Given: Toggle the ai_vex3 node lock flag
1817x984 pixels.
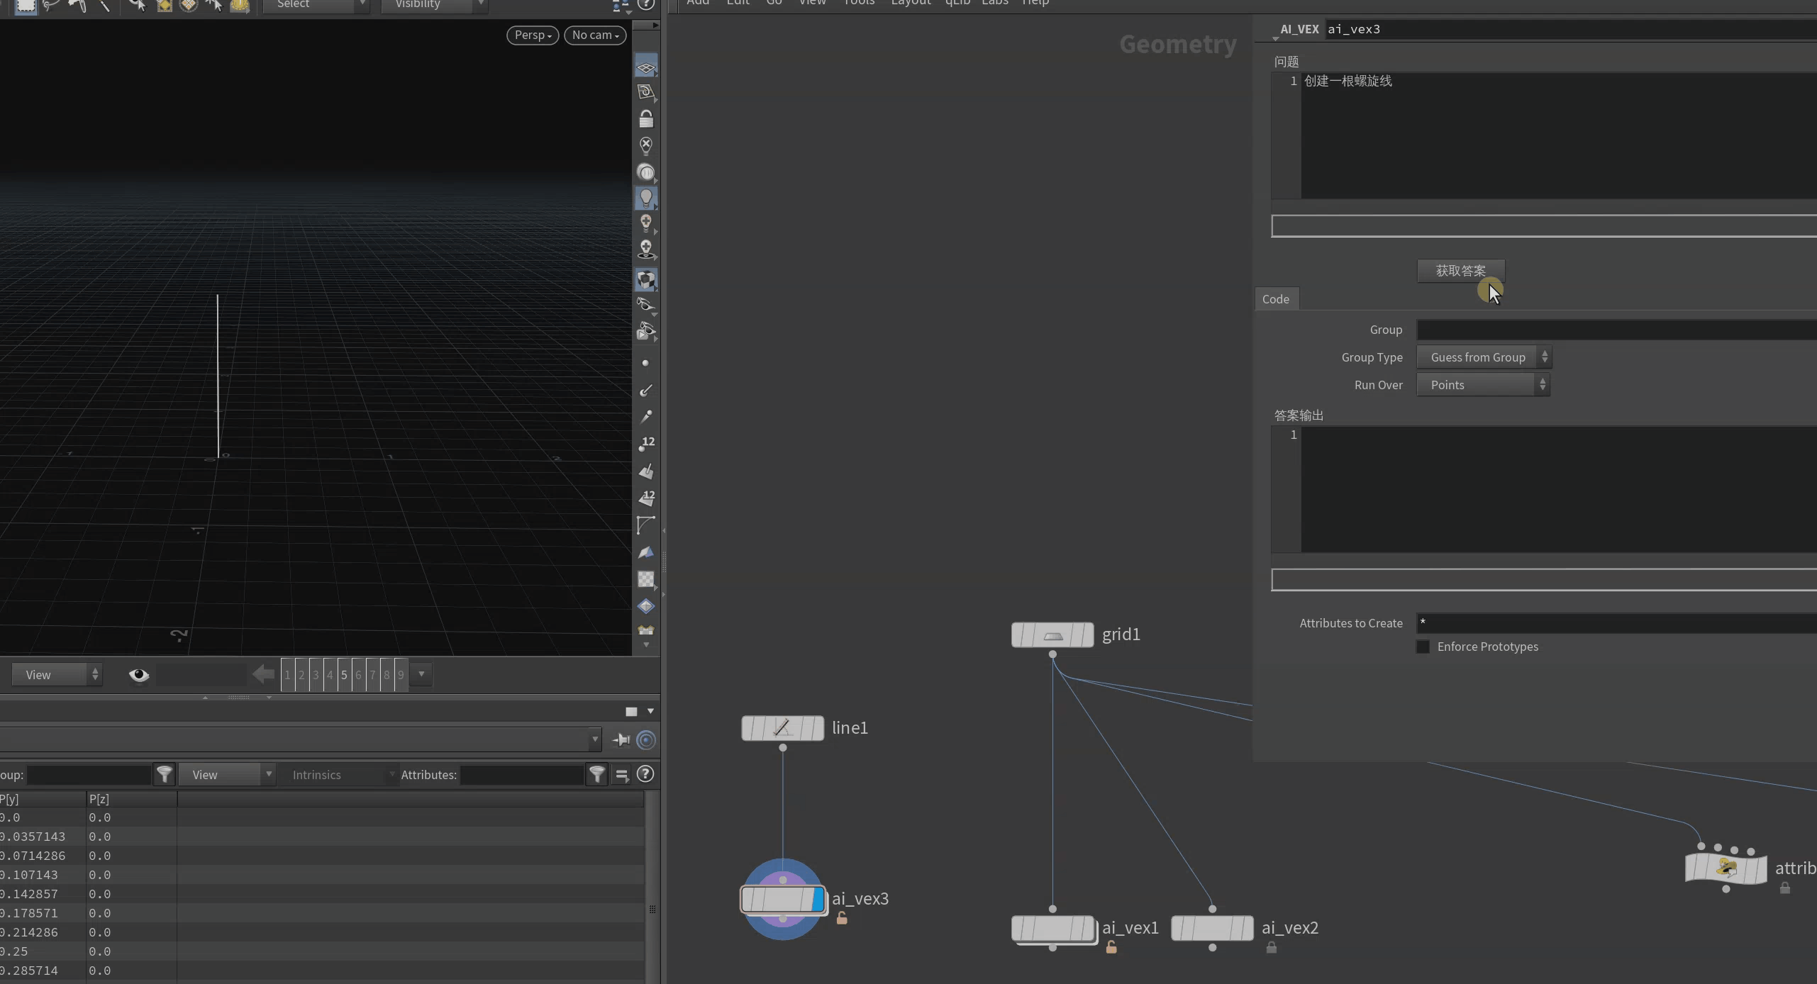Looking at the screenshot, I should [842, 919].
